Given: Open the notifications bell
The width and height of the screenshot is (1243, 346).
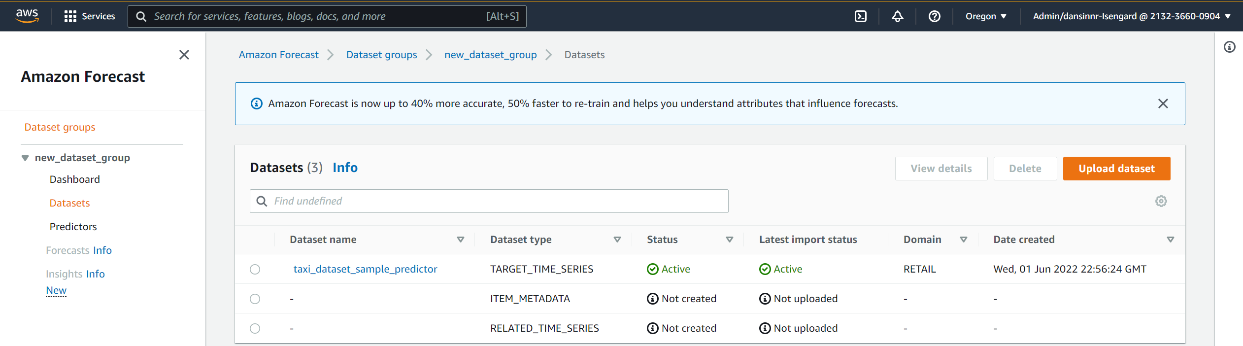Looking at the screenshot, I should pyautogui.click(x=897, y=16).
